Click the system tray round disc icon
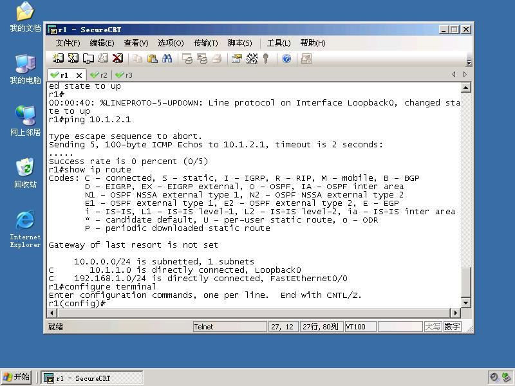 (x=494, y=378)
